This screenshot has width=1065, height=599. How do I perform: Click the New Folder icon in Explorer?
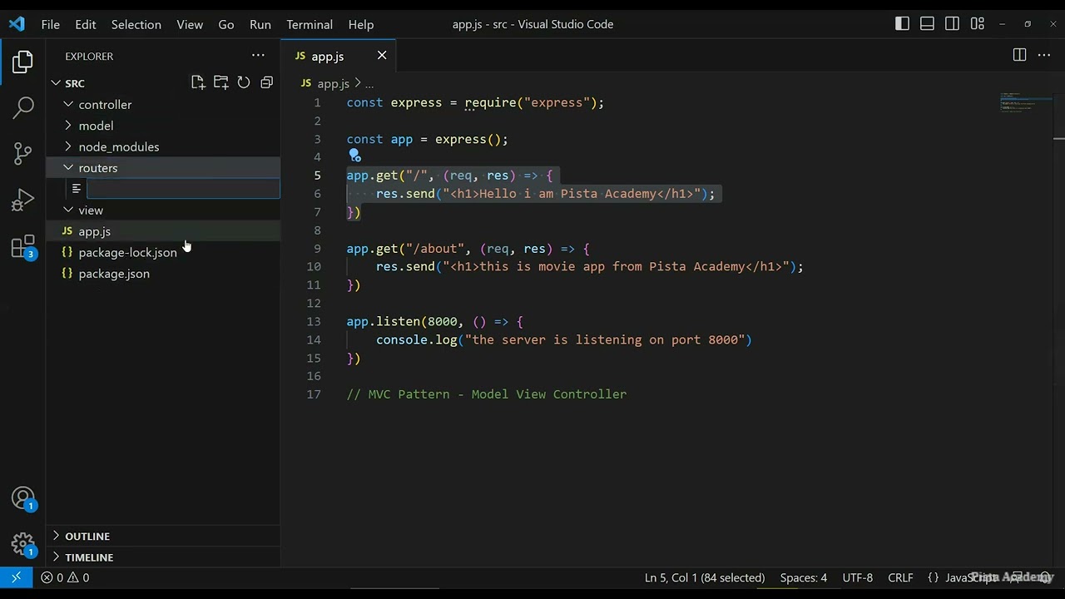(x=220, y=82)
